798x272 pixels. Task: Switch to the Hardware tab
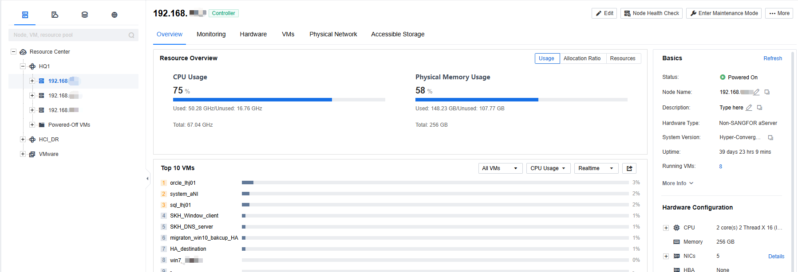[x=253, y=34]
